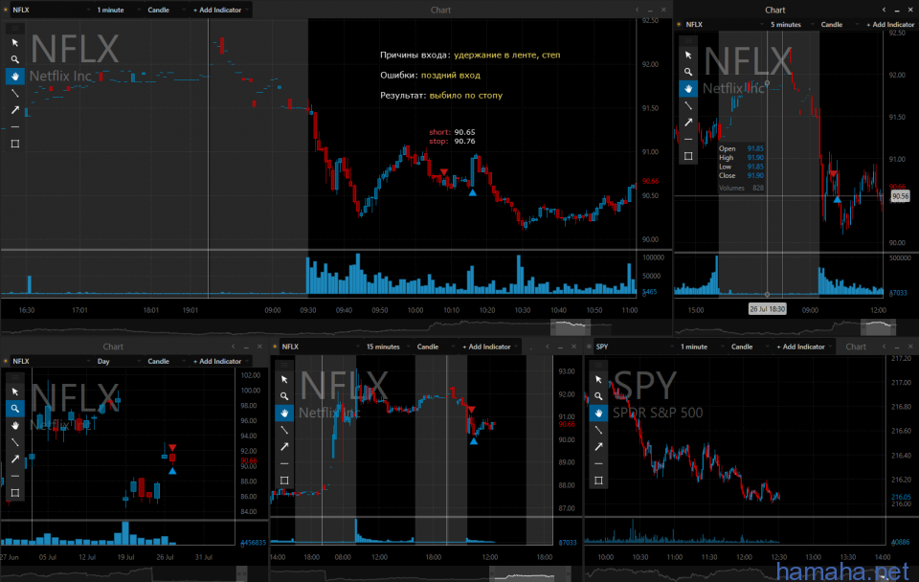Image resolution: width=919 pixels, height=582 pixels.
Task: Select the pointer tool in NFLX 1 minute chart
Action: click(x=15, y=43)
